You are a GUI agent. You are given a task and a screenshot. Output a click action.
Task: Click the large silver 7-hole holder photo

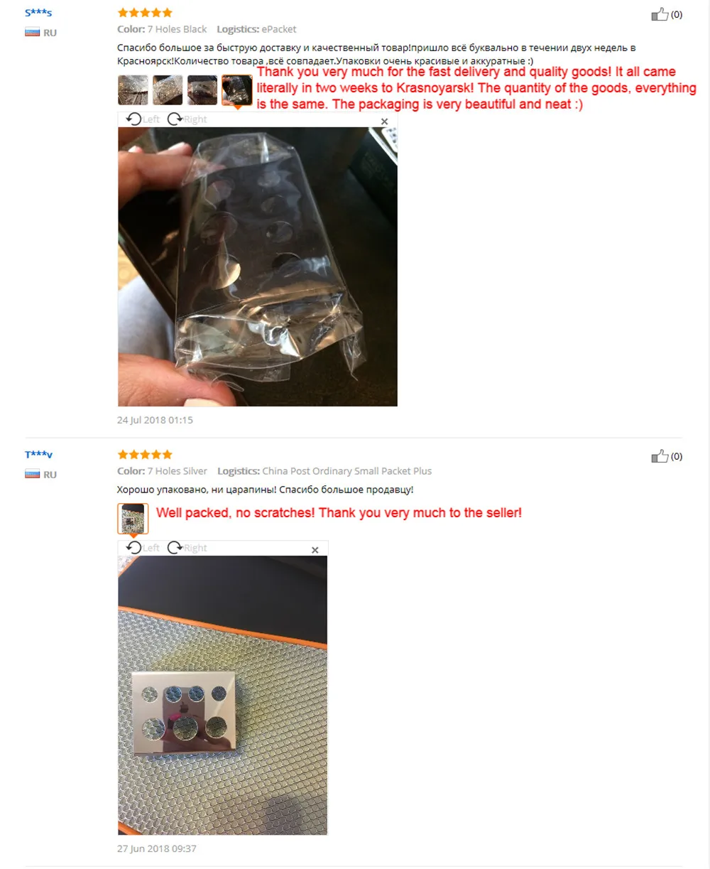(x=223, y=696)
